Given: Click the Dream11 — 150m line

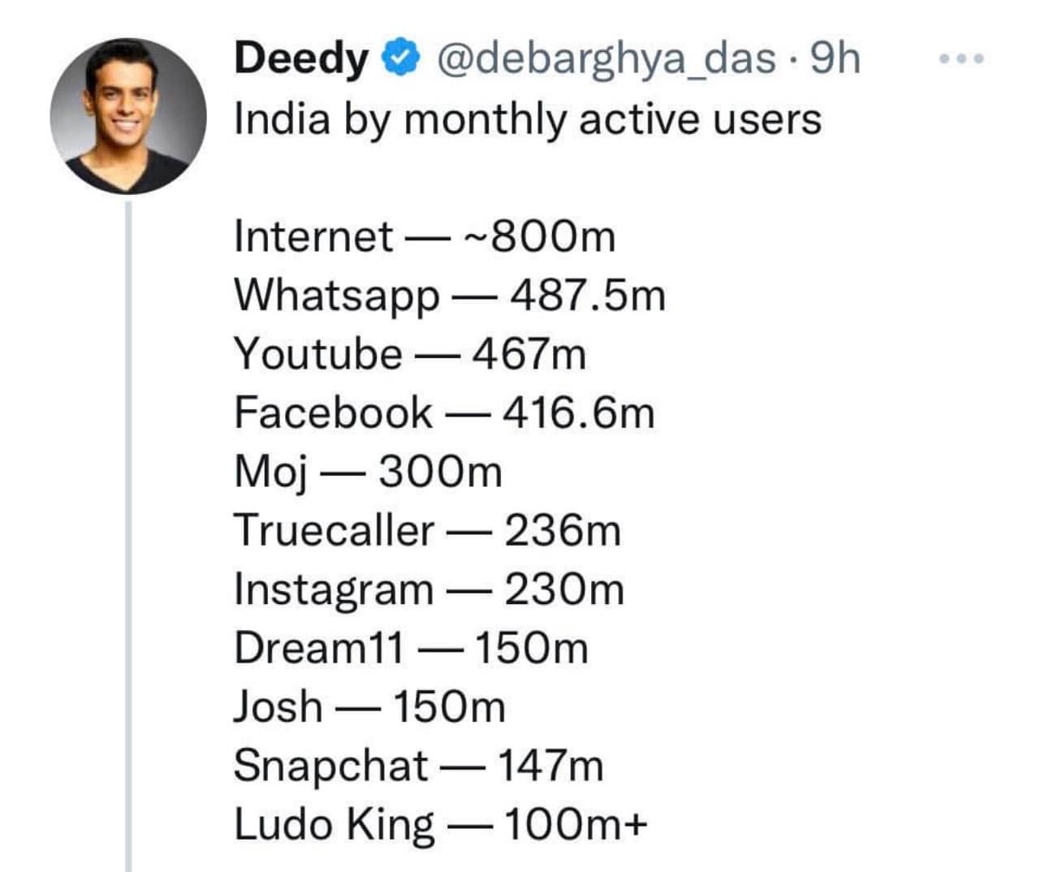Looking at the screenshot, I should tap(412, 648).
